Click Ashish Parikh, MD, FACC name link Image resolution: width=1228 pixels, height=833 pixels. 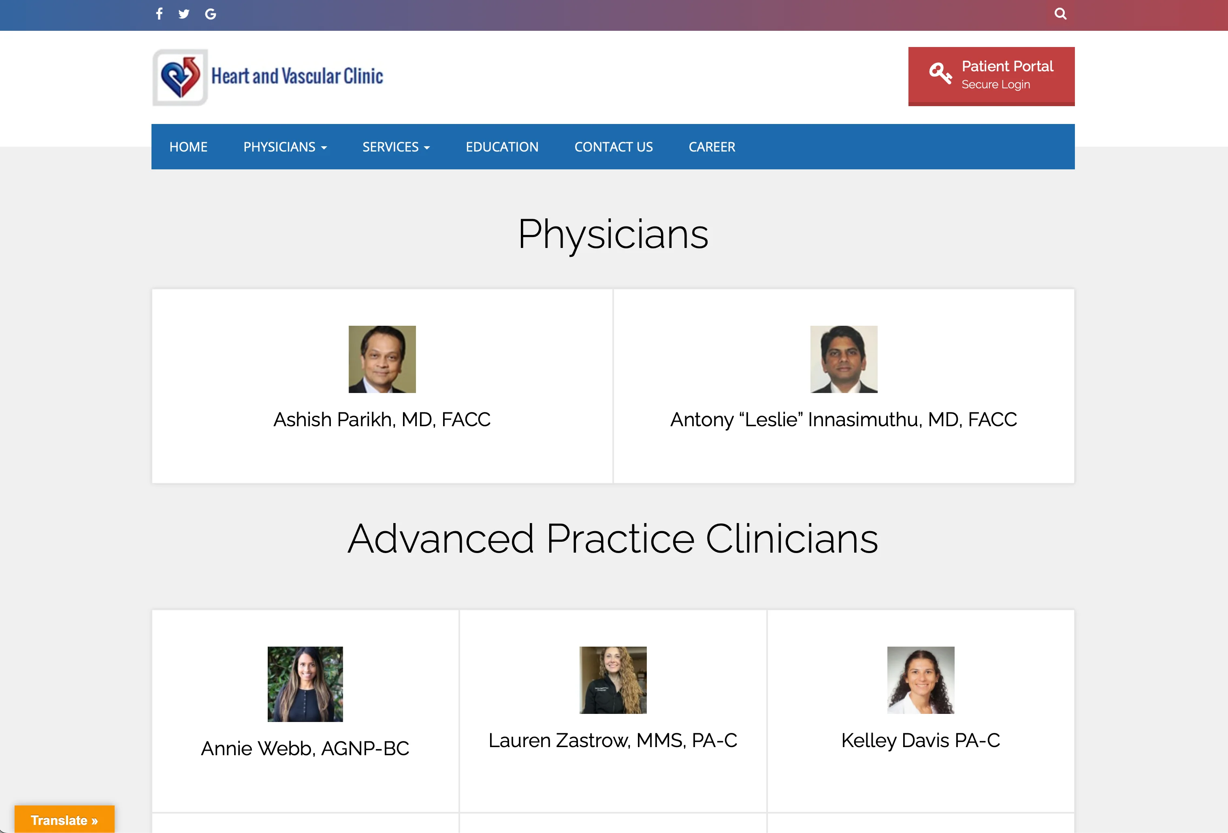382,419
